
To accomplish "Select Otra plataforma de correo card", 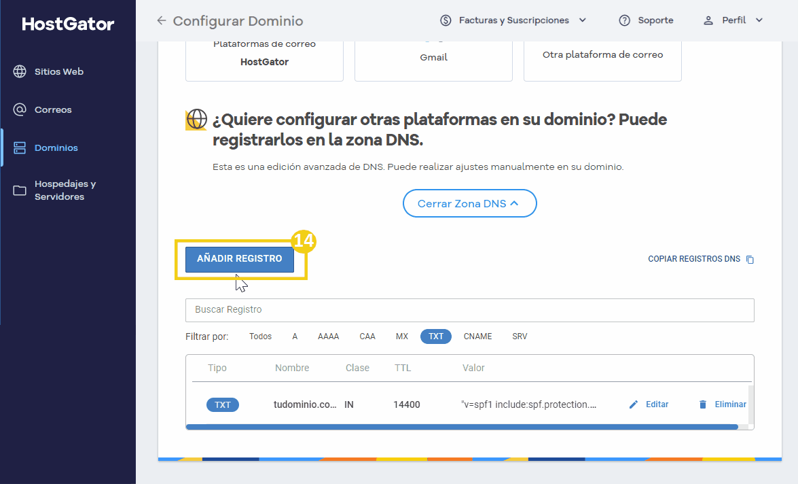I will click(x=602, y=60).
